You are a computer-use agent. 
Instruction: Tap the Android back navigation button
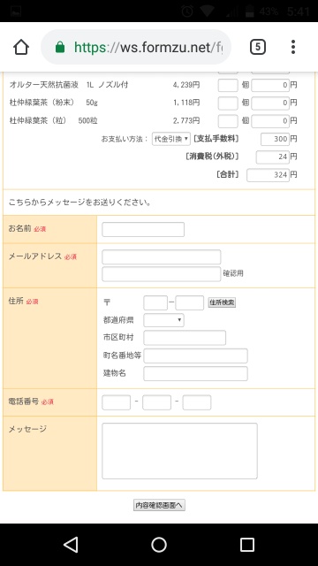[71, 545]
